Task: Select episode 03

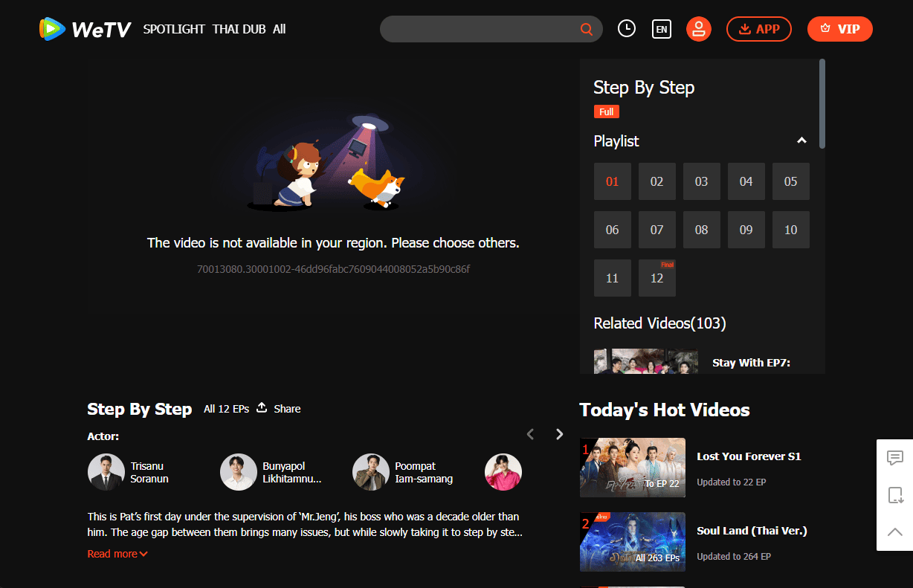Action: click(702, 181)
